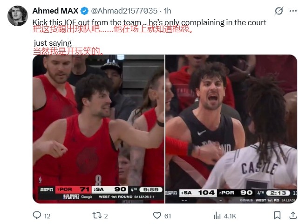This screenshot has height=224, width=306.
Task: Click the reply count 12
Action: tap(47, 216)
